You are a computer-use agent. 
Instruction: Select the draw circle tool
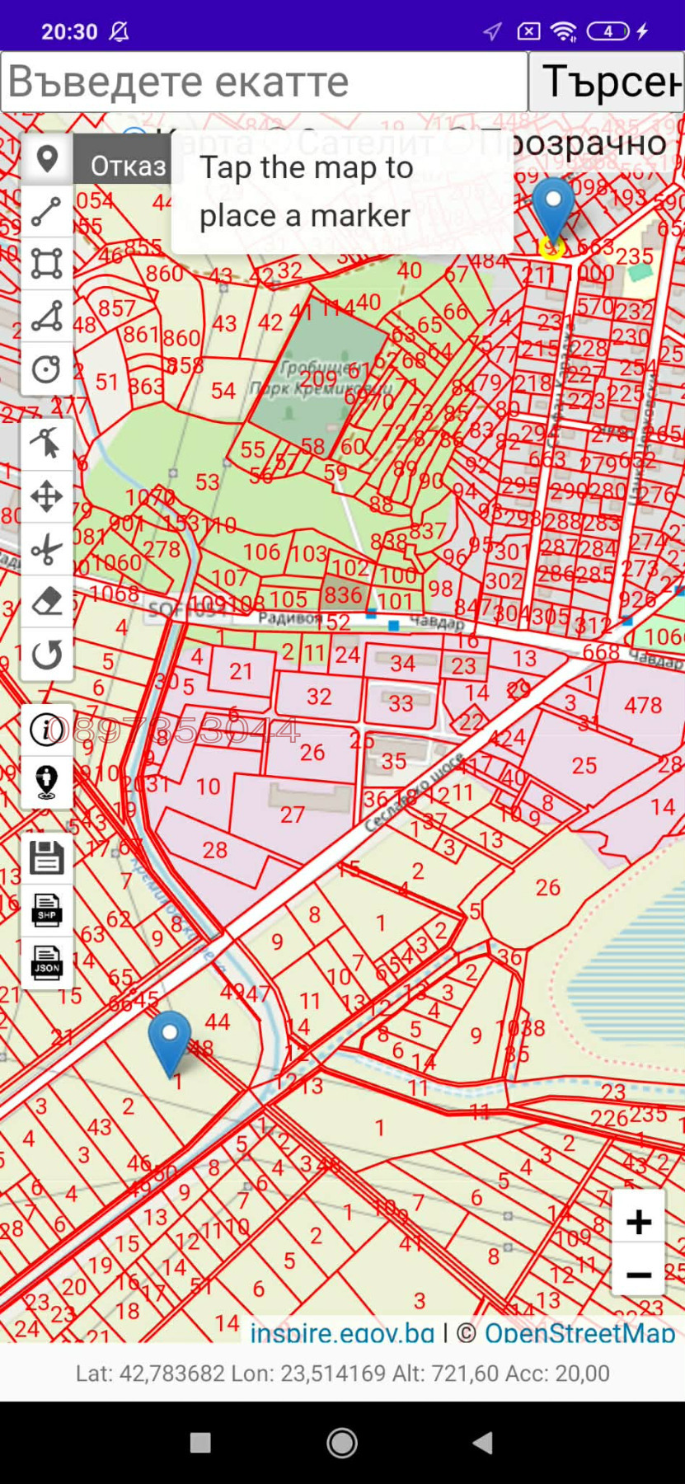(47, 369)
